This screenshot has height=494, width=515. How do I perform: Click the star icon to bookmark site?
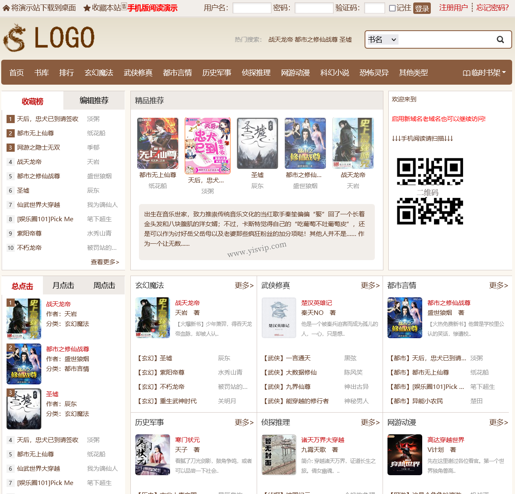tap(87, 8)
